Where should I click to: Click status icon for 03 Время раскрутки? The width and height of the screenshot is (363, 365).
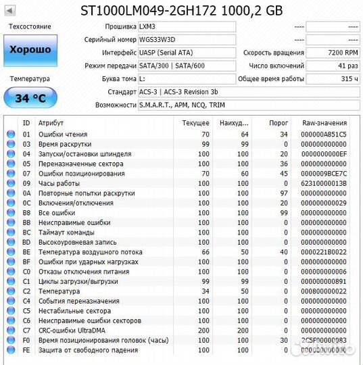[11, 144]
